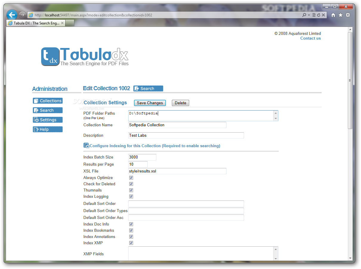Maximize the browser window
Image resolution: width=361 pixels, height=269 pixels.
[x=334, y=6]
